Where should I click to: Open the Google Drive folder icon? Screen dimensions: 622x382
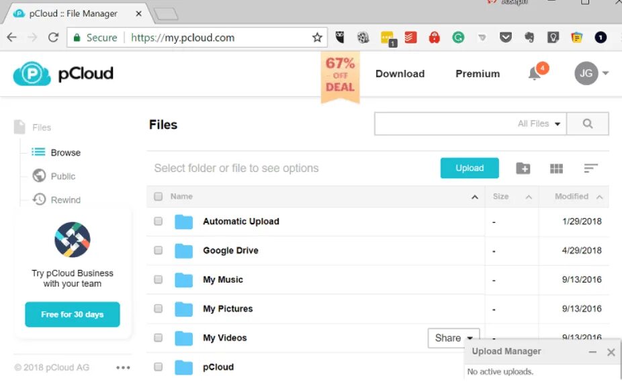point(183,250)
